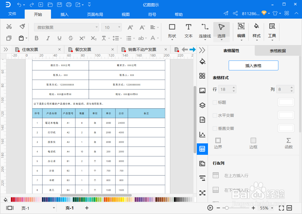Enable the 标题 checkbox
The height and width of the screenshot is (214, 302).
(215, 102)
